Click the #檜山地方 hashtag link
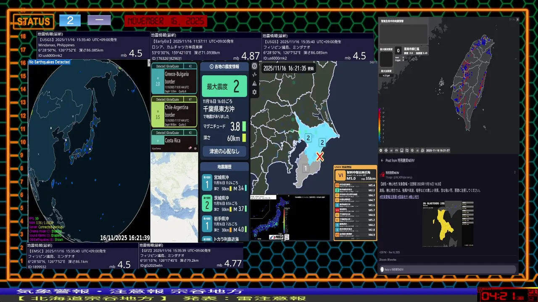The width and height of the screenshot is (538, 302). pos(414,197)
